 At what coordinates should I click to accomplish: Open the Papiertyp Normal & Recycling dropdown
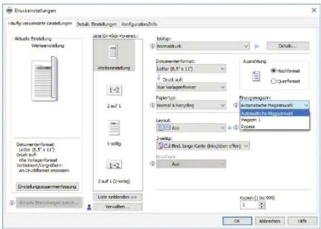point(191,105)
